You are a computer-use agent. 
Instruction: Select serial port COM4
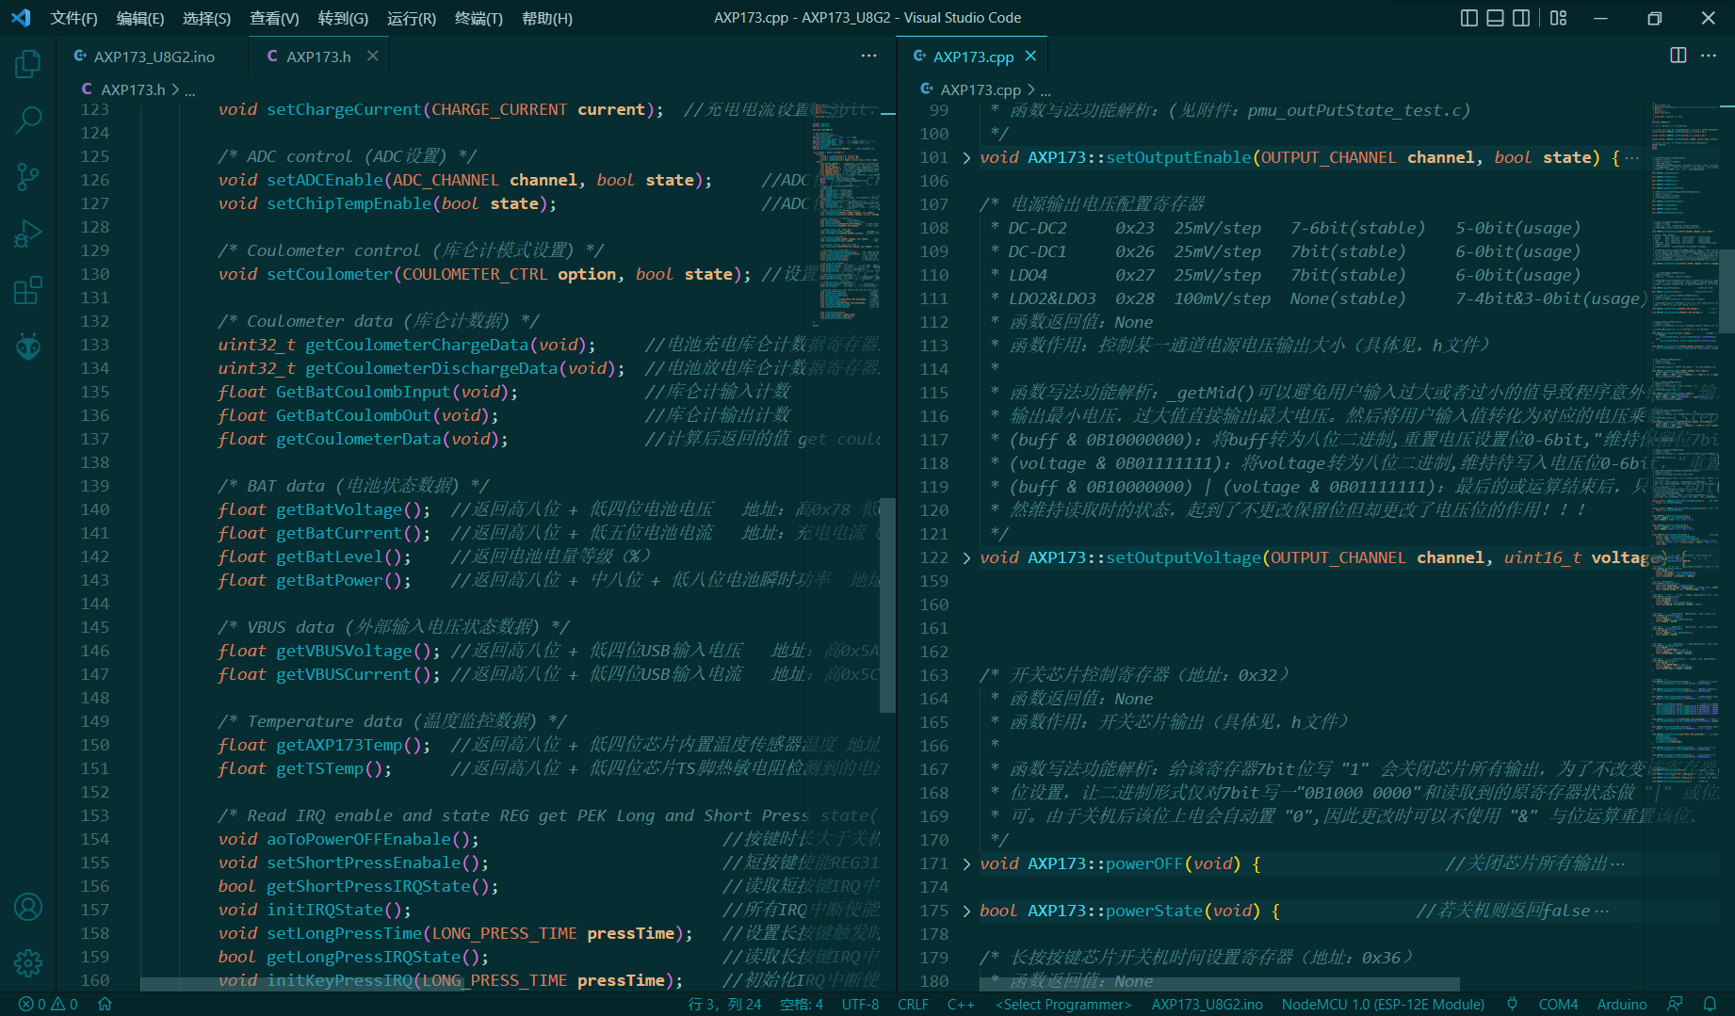pyautogui.click(x=1558, y=1005)
